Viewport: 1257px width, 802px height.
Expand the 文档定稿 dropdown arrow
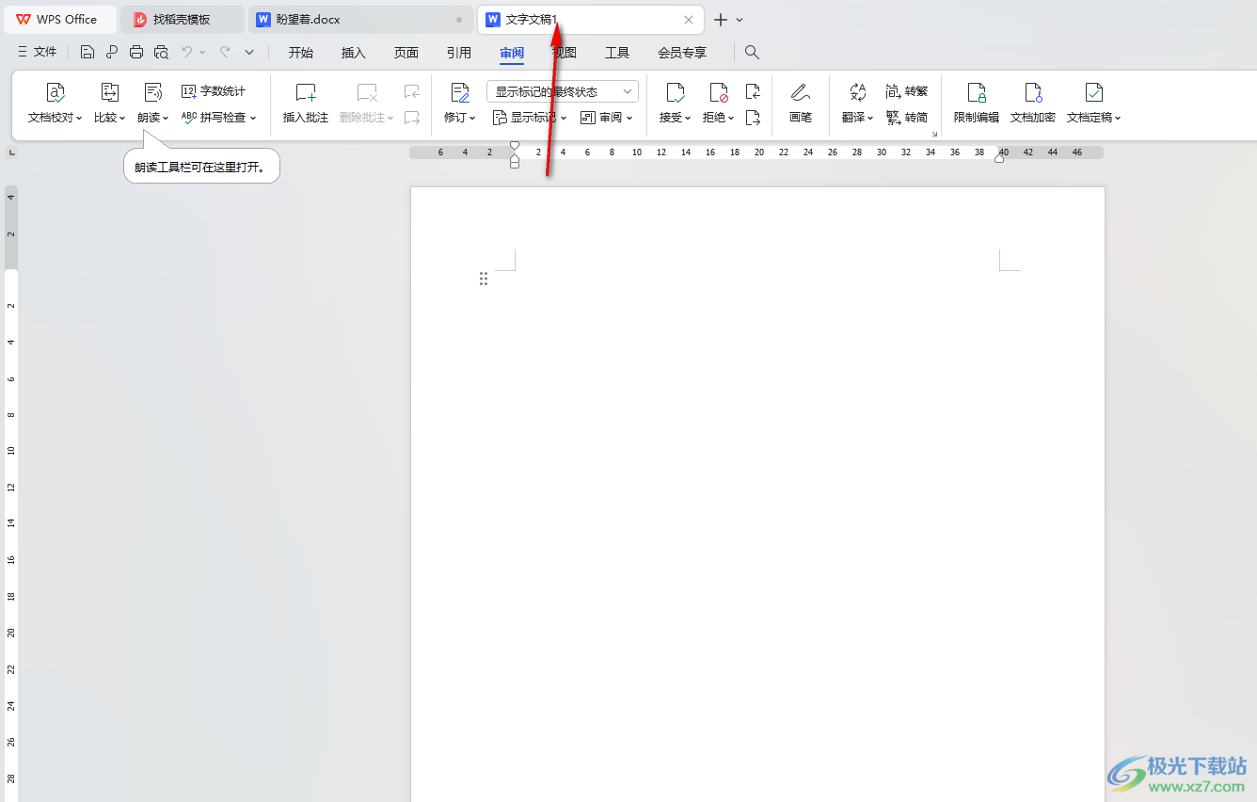[1118, 119]
